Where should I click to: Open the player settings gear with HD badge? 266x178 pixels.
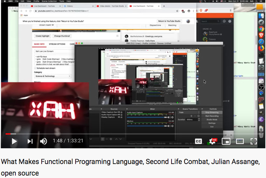[212, 141]
